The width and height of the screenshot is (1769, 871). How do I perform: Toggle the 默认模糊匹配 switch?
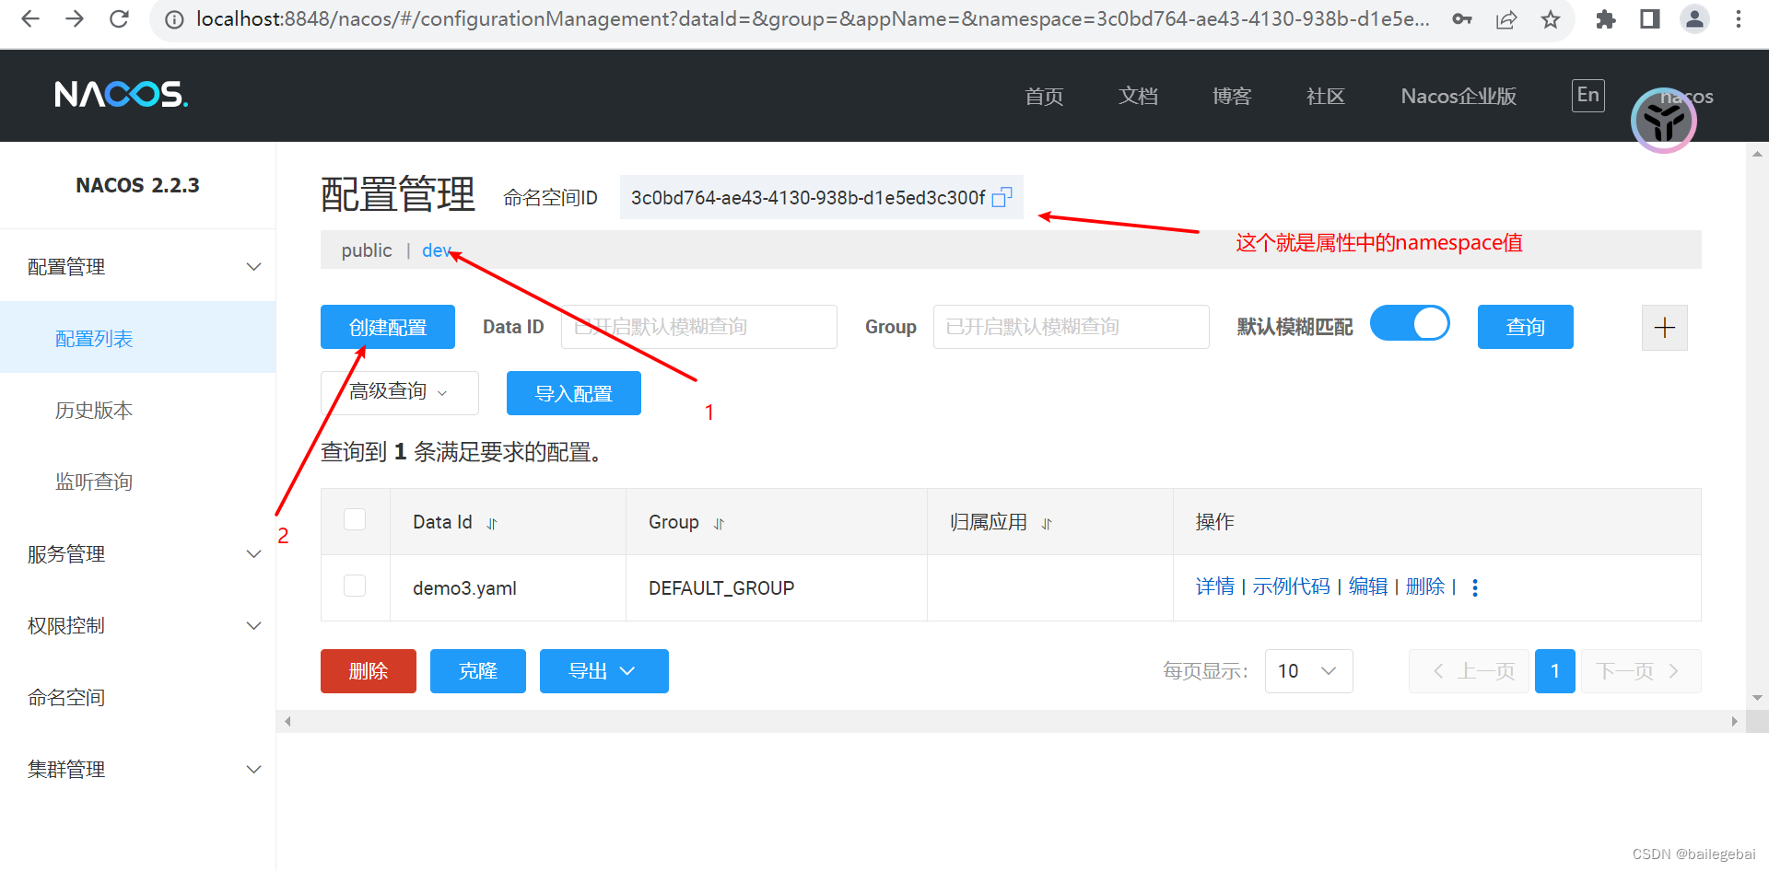click(1410, 323)
